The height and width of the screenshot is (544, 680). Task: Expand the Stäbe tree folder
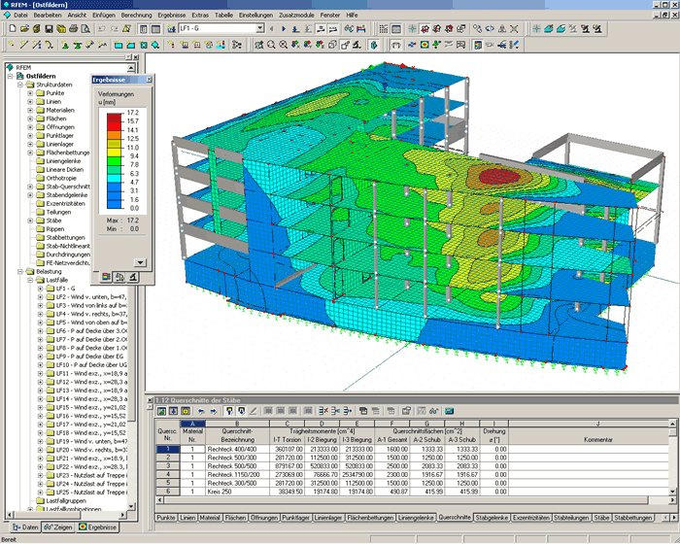(x=30, y=221)
